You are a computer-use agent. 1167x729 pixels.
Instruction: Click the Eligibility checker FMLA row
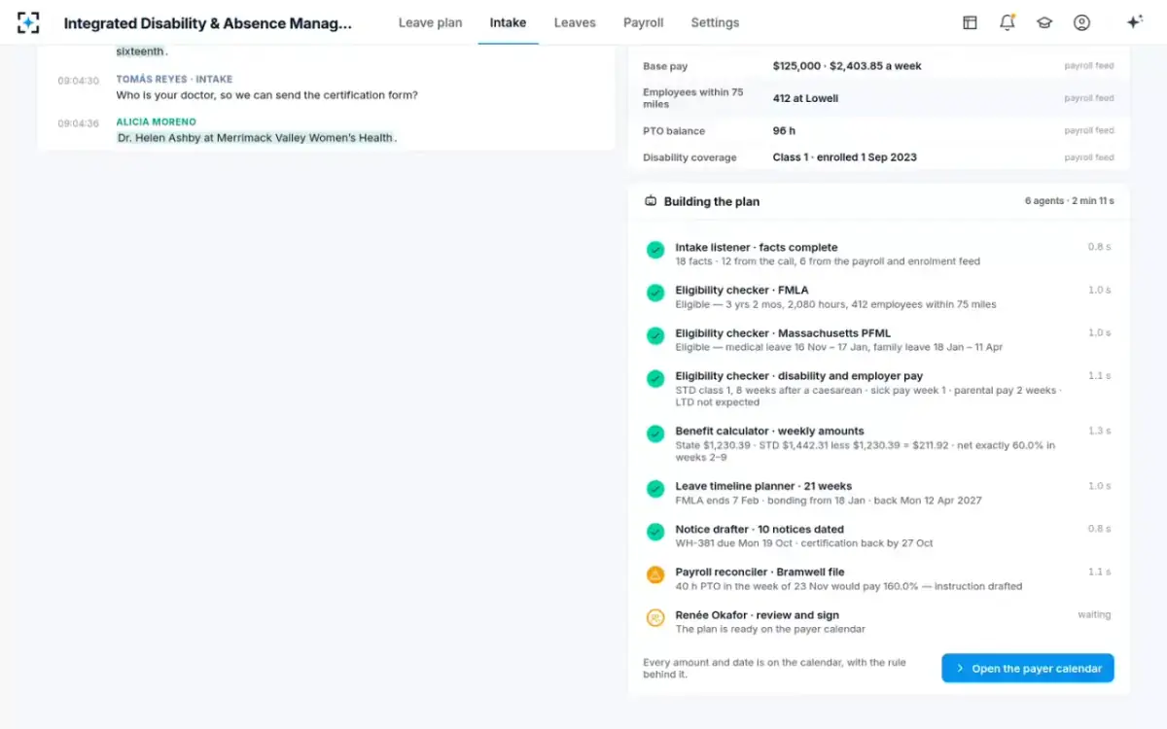pos(879,296)
